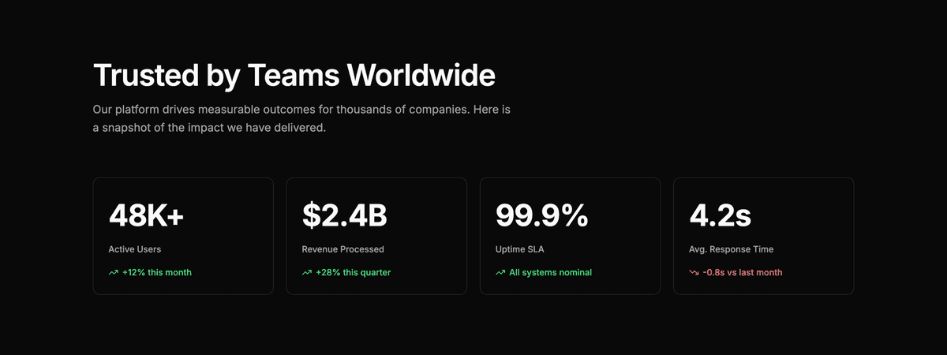947x355 pixels.
Task: Click the Uptime SLA label
Action: click(x=520, y=249)
